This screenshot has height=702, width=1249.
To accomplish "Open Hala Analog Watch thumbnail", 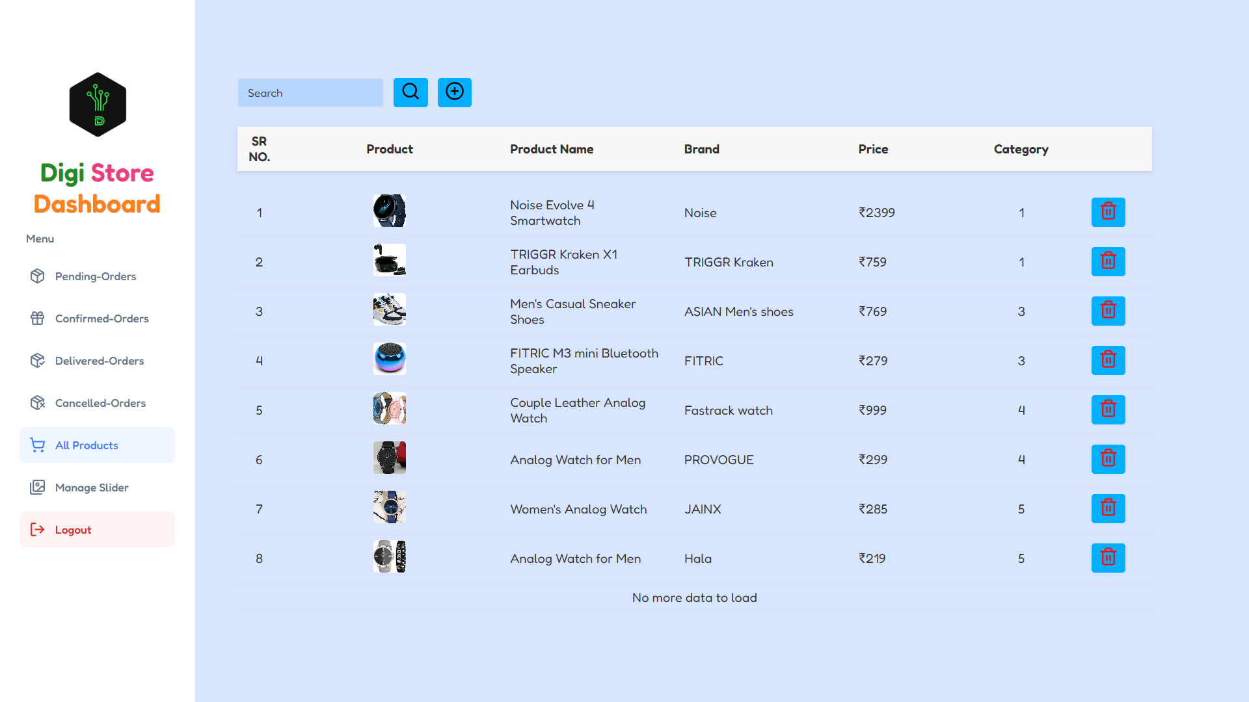I will (390, 556).
